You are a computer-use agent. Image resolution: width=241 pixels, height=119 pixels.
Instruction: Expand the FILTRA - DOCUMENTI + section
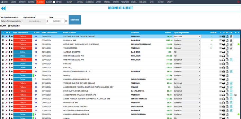click(x=10, y=26)
